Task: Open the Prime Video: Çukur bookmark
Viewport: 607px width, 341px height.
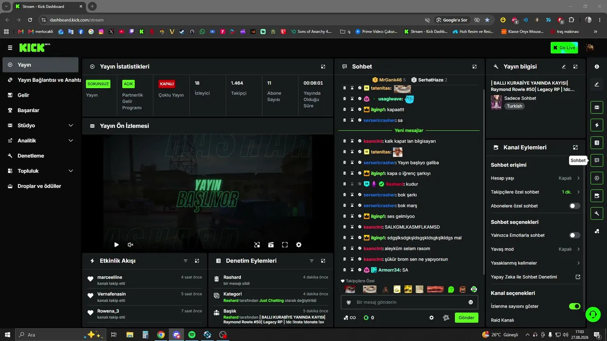Action: point(377,32)
